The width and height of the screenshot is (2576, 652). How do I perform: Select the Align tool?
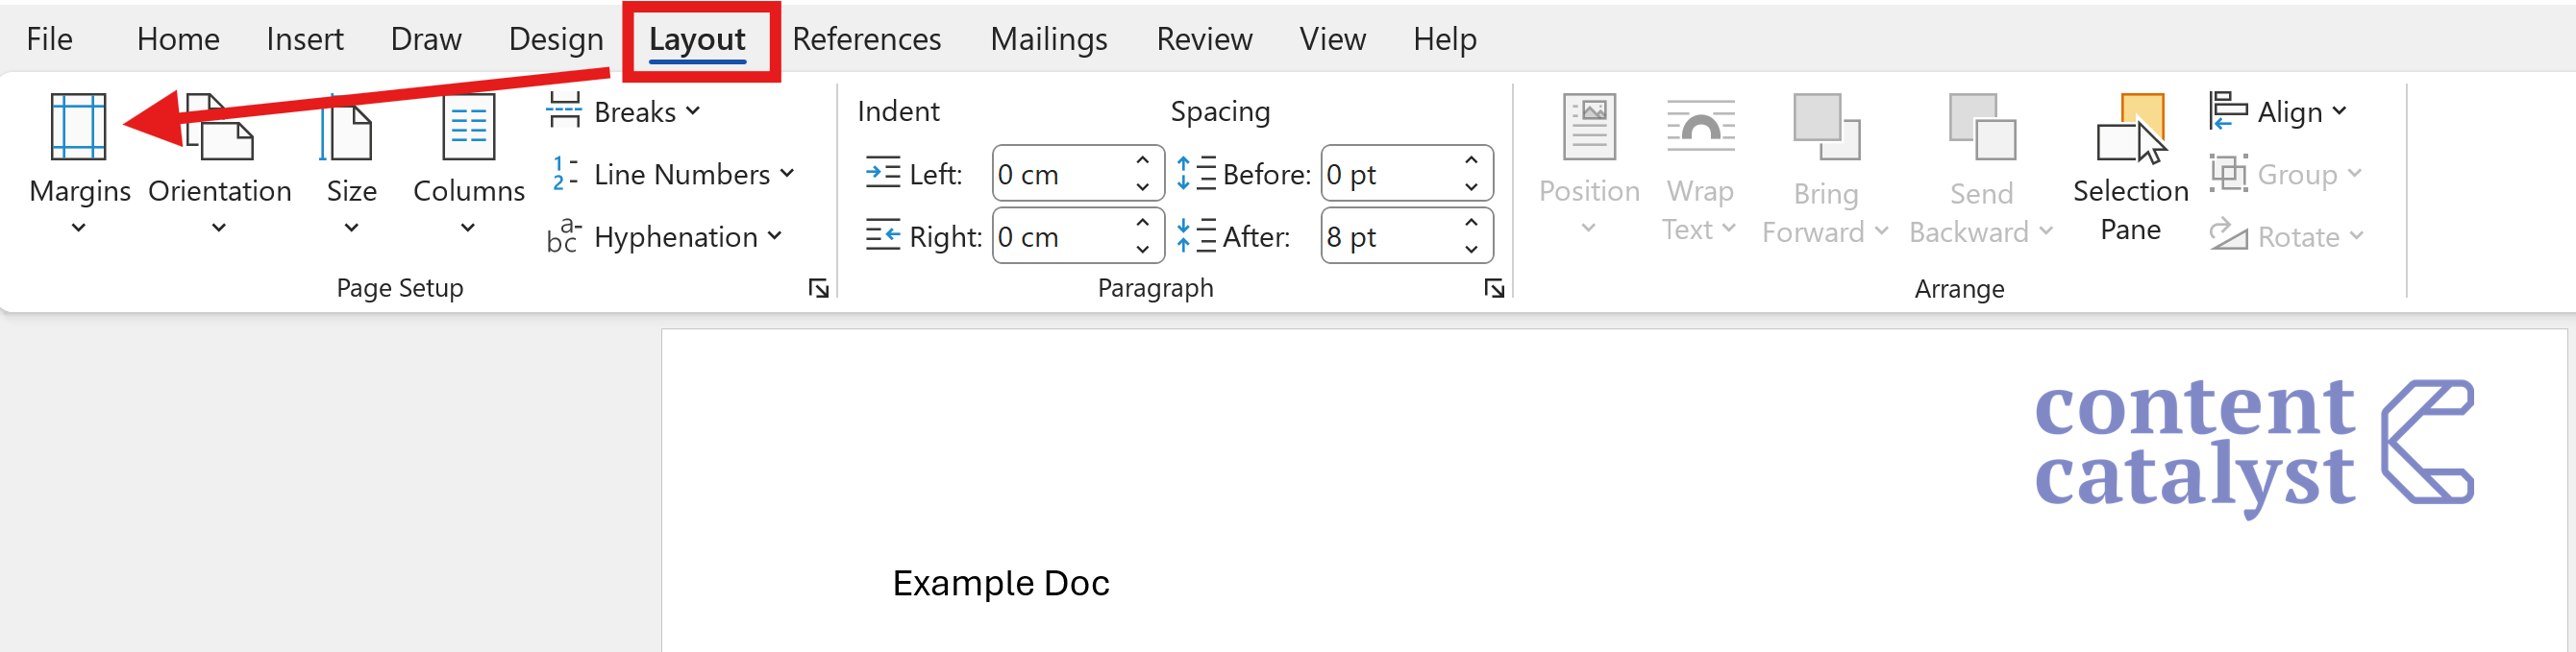pos(2280,111)
